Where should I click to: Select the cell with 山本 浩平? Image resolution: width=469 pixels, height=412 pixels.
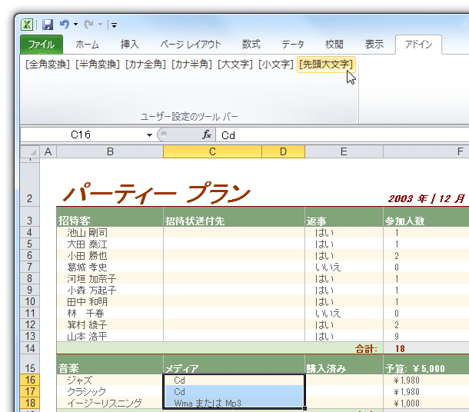click(x=110, y=336)
